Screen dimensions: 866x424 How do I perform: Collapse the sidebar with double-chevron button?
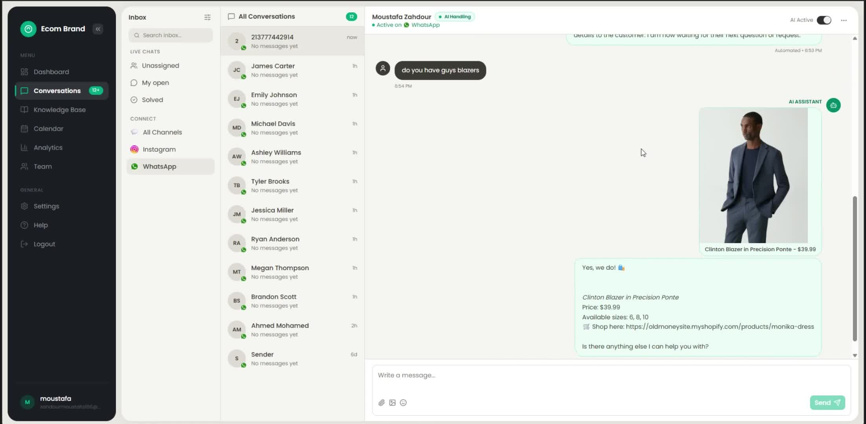pyautogui.click(x=98, y=29)
